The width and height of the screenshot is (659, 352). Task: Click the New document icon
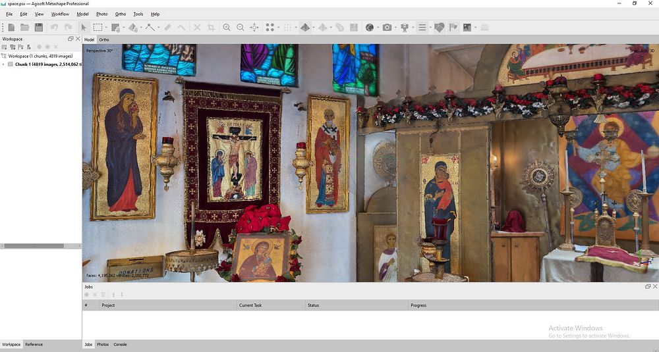pyautogui.click(x=11, y=27)
